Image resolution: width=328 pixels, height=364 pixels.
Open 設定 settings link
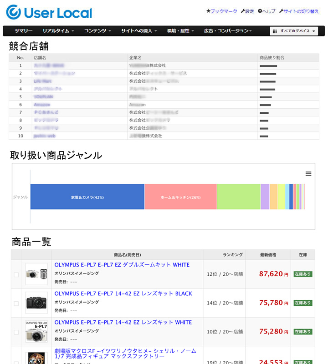[247, 11]
